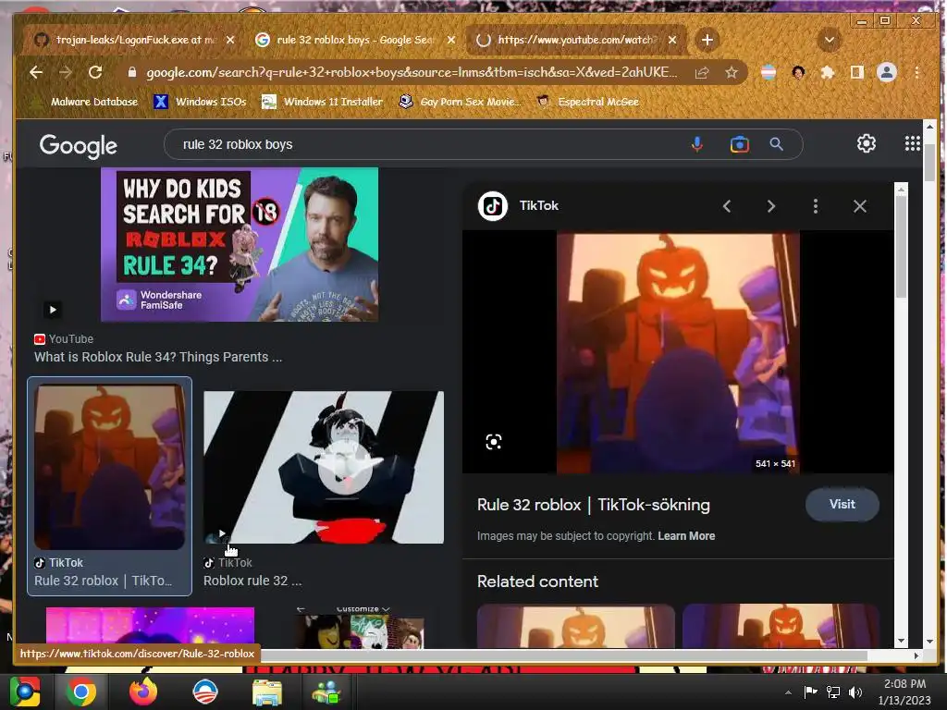
Task: Open the 'Roblox rule 32 ...' TikTok result
Action: point(252,581)
